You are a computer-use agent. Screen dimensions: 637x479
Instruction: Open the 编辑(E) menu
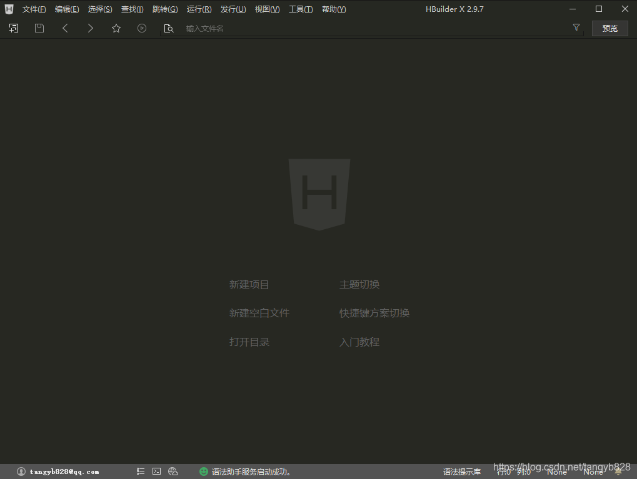coord(67,9)
